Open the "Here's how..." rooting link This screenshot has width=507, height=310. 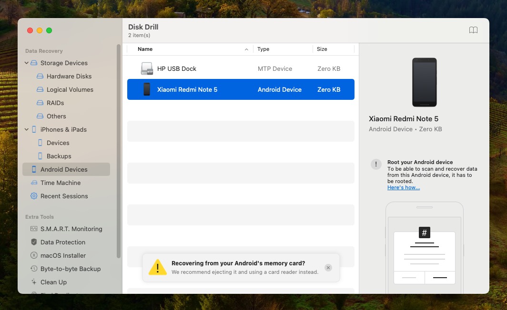click(x=403, y=187)
